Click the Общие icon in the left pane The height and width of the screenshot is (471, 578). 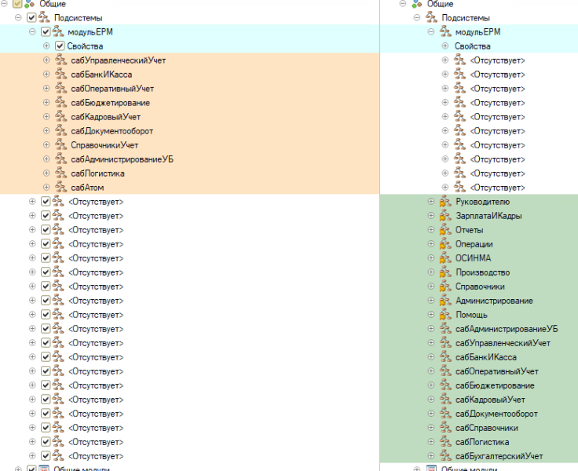coord(28,4)
